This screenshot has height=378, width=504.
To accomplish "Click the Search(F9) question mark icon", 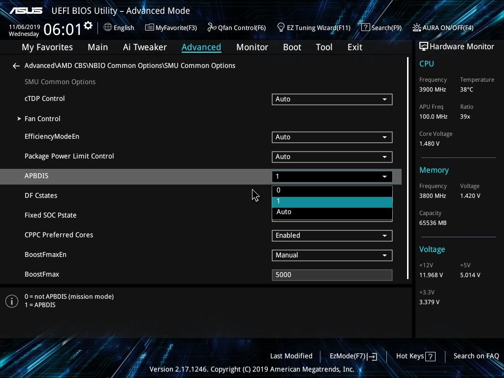I will click(x=365, y=28).
